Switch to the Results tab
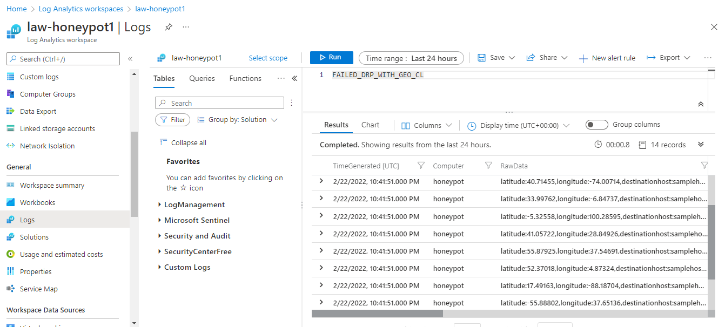This screenshot has width=725, height=327. pyautogui.click(x=336, y=125)
